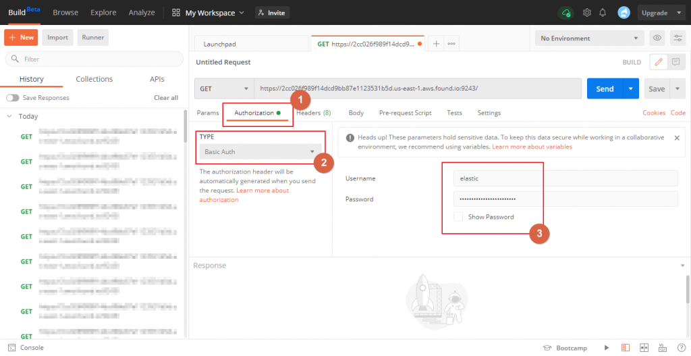Check the Show Password checkbox

point(458,217)
